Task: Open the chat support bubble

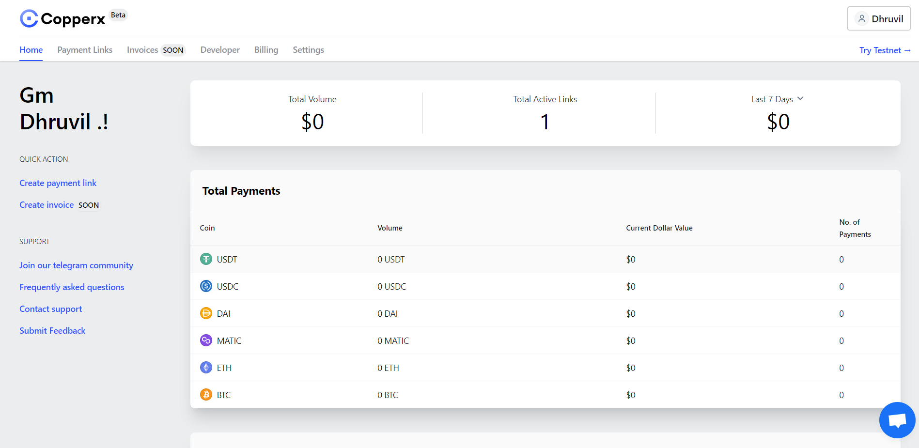Action: point(897,420)
